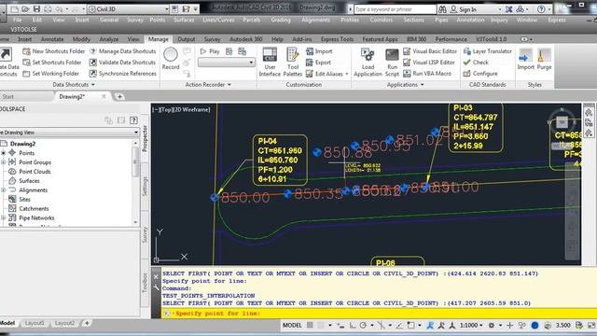The height and width of the screenshot is (336, 597).
Task: Open the 1:1000 annotation scale dropdown
Action: [471, 326]
